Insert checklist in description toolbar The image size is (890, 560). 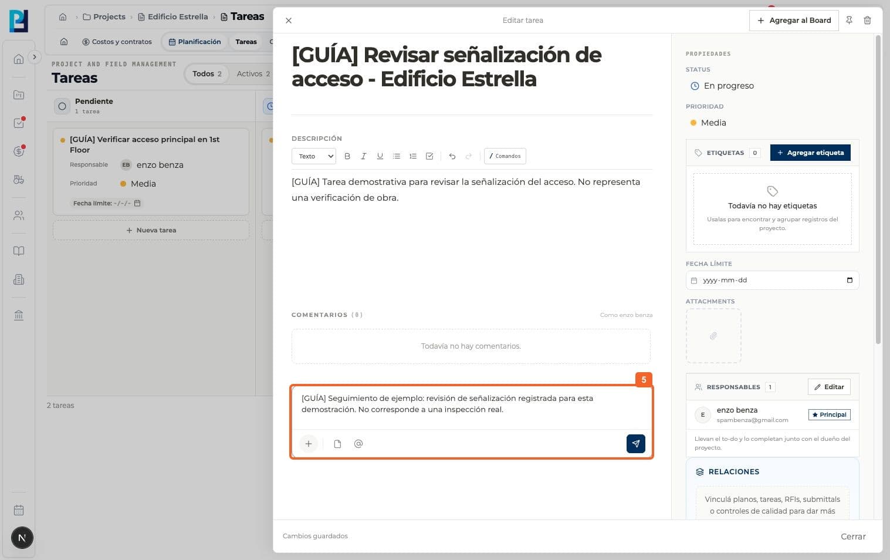[x=429, y=156]
